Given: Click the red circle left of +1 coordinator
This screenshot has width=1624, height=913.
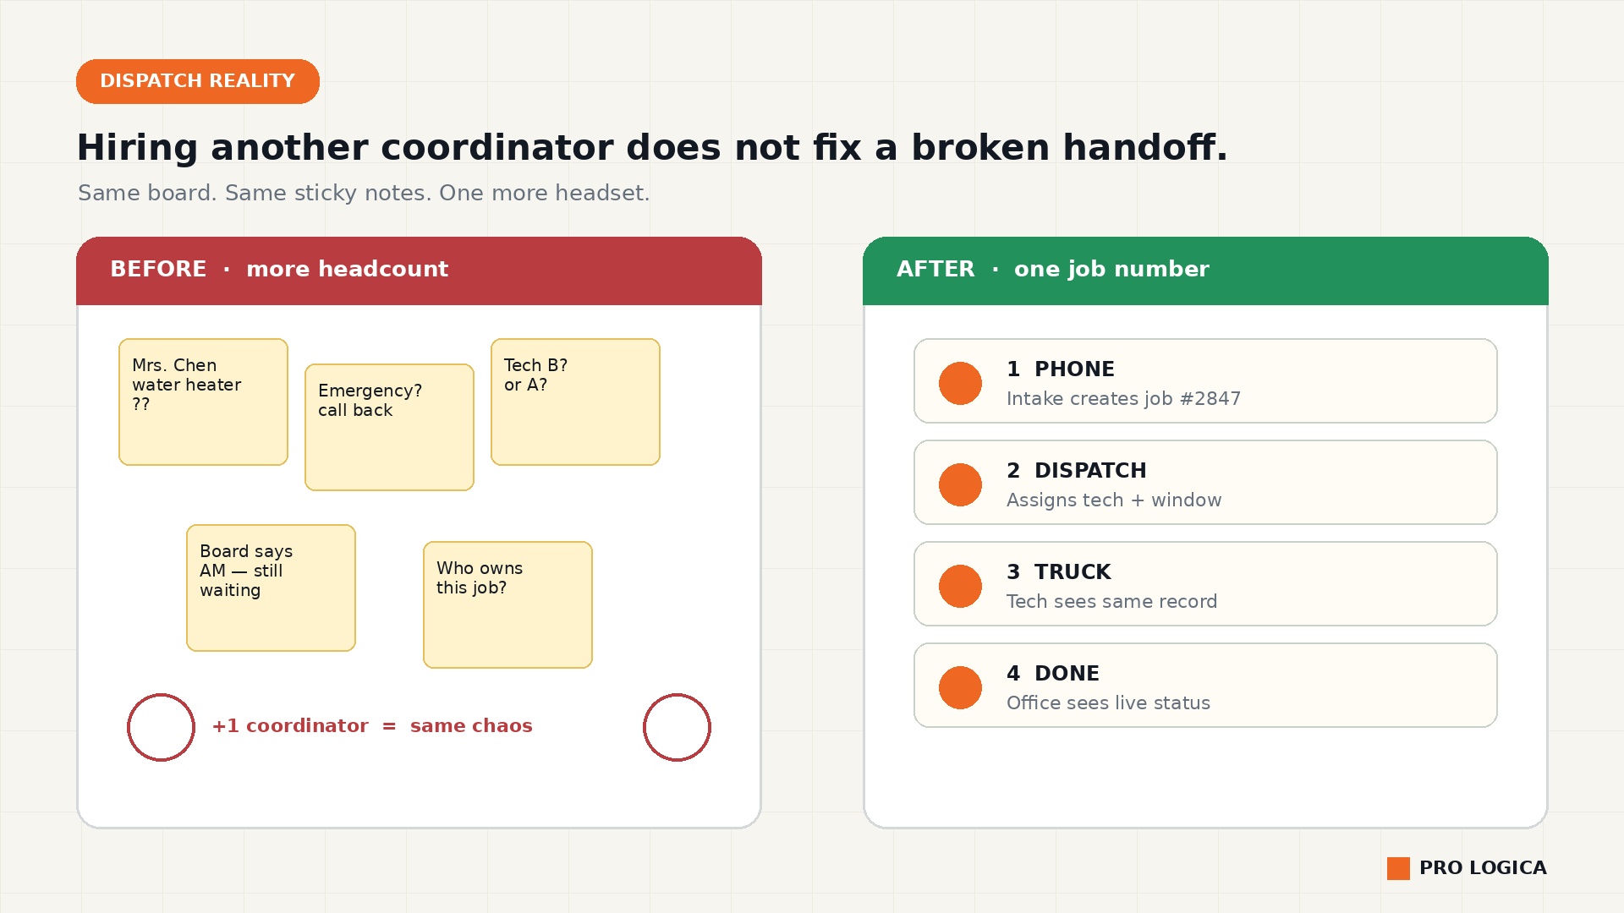Looking at the screenshot, I should [161, 727].
